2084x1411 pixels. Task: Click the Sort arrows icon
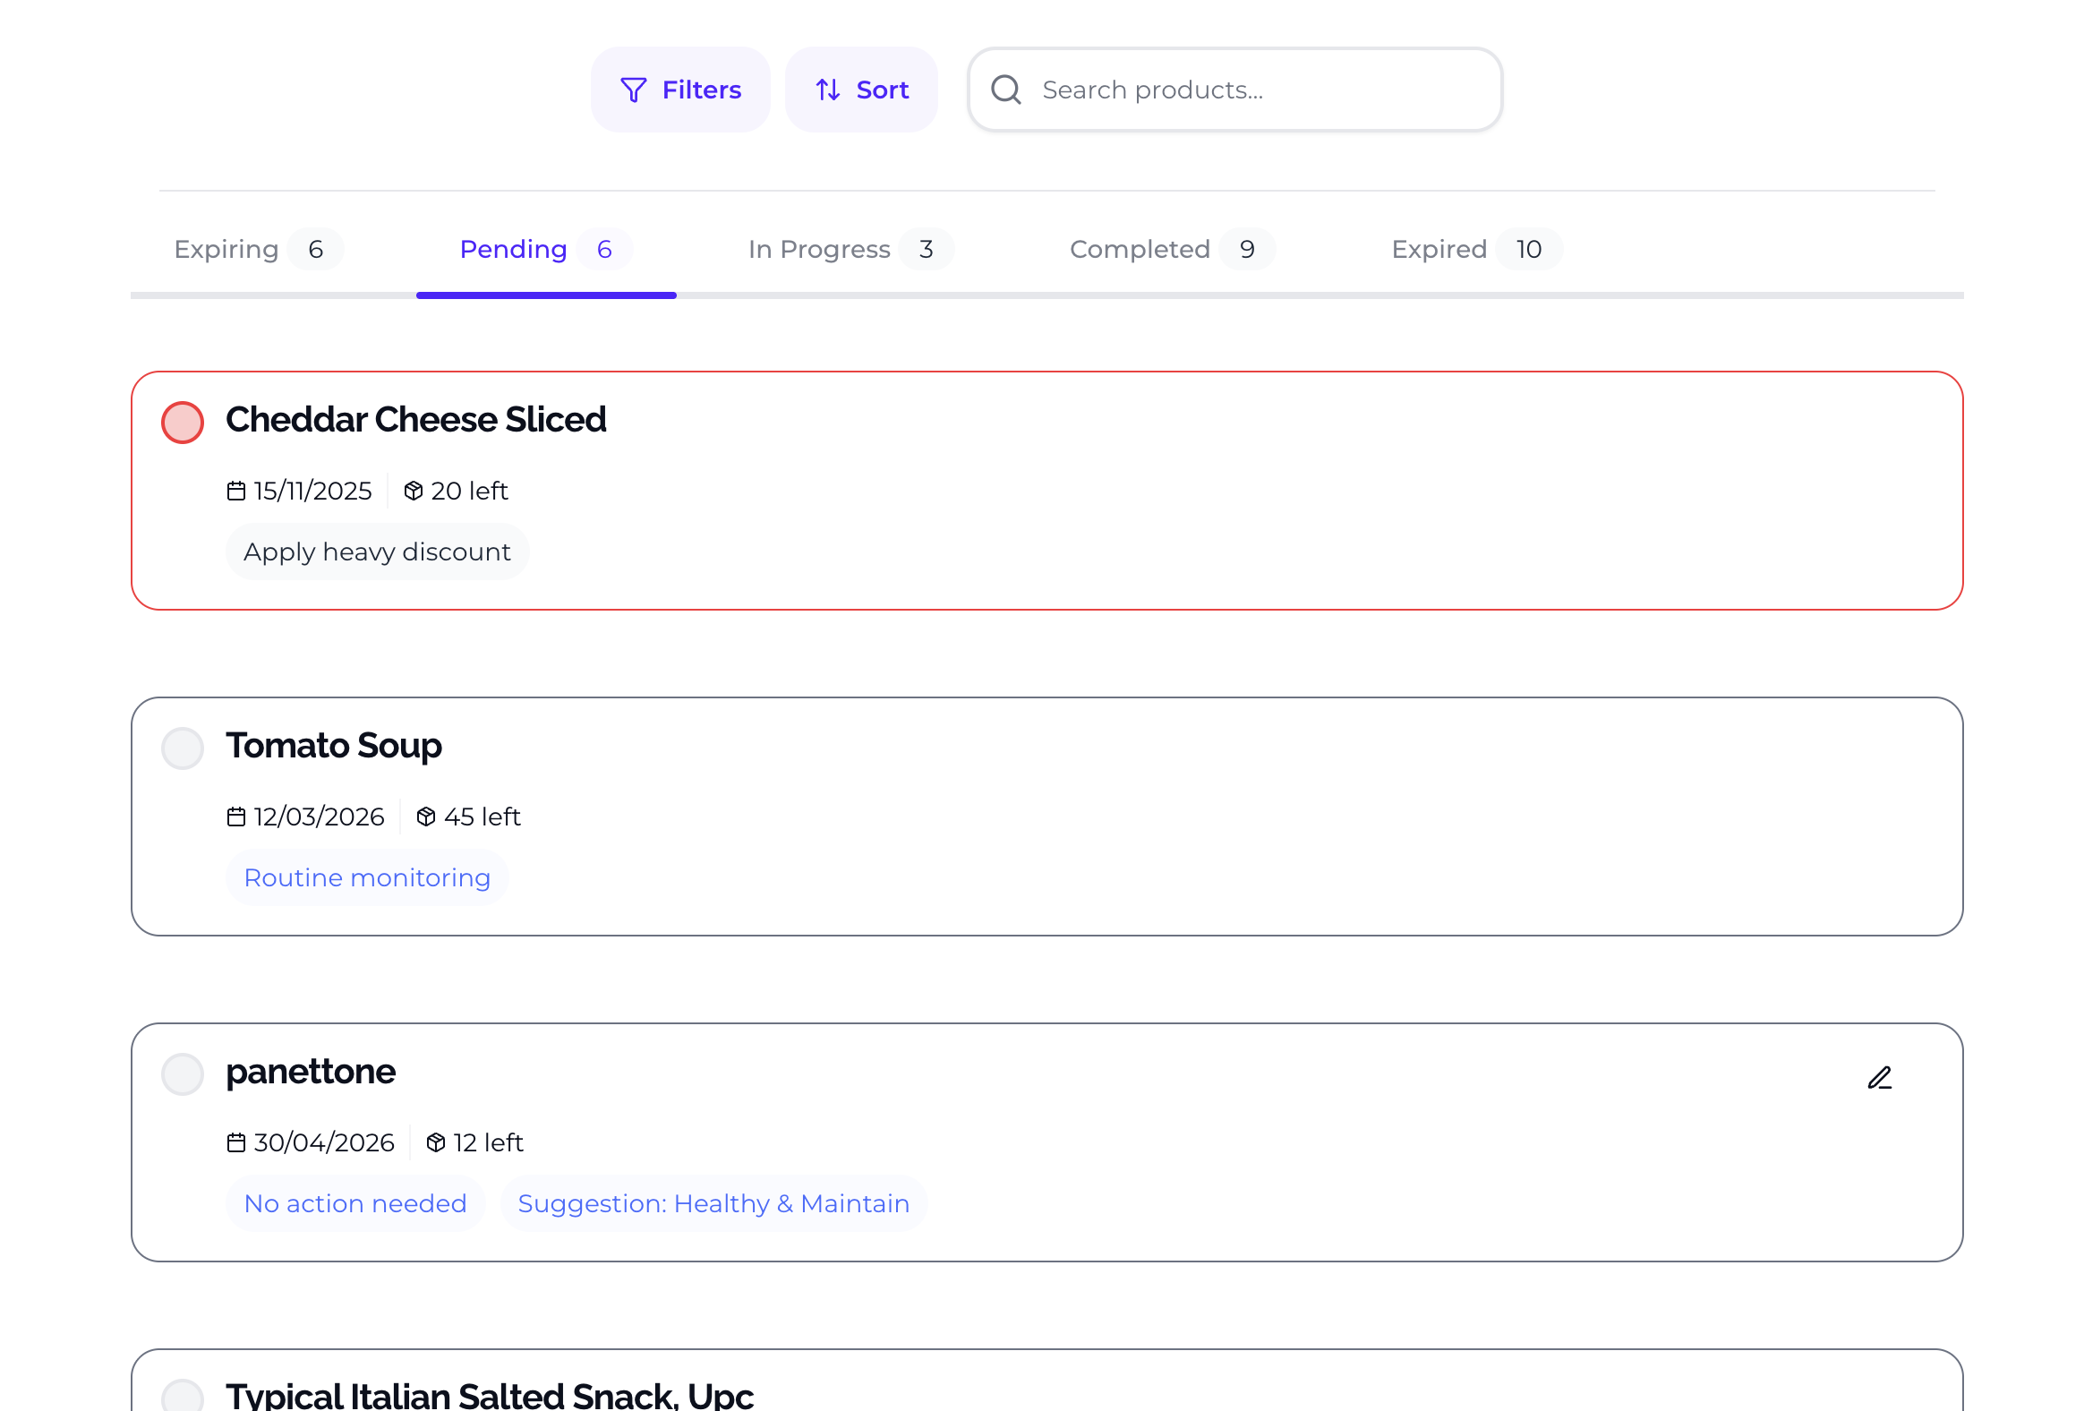[827, 89]
